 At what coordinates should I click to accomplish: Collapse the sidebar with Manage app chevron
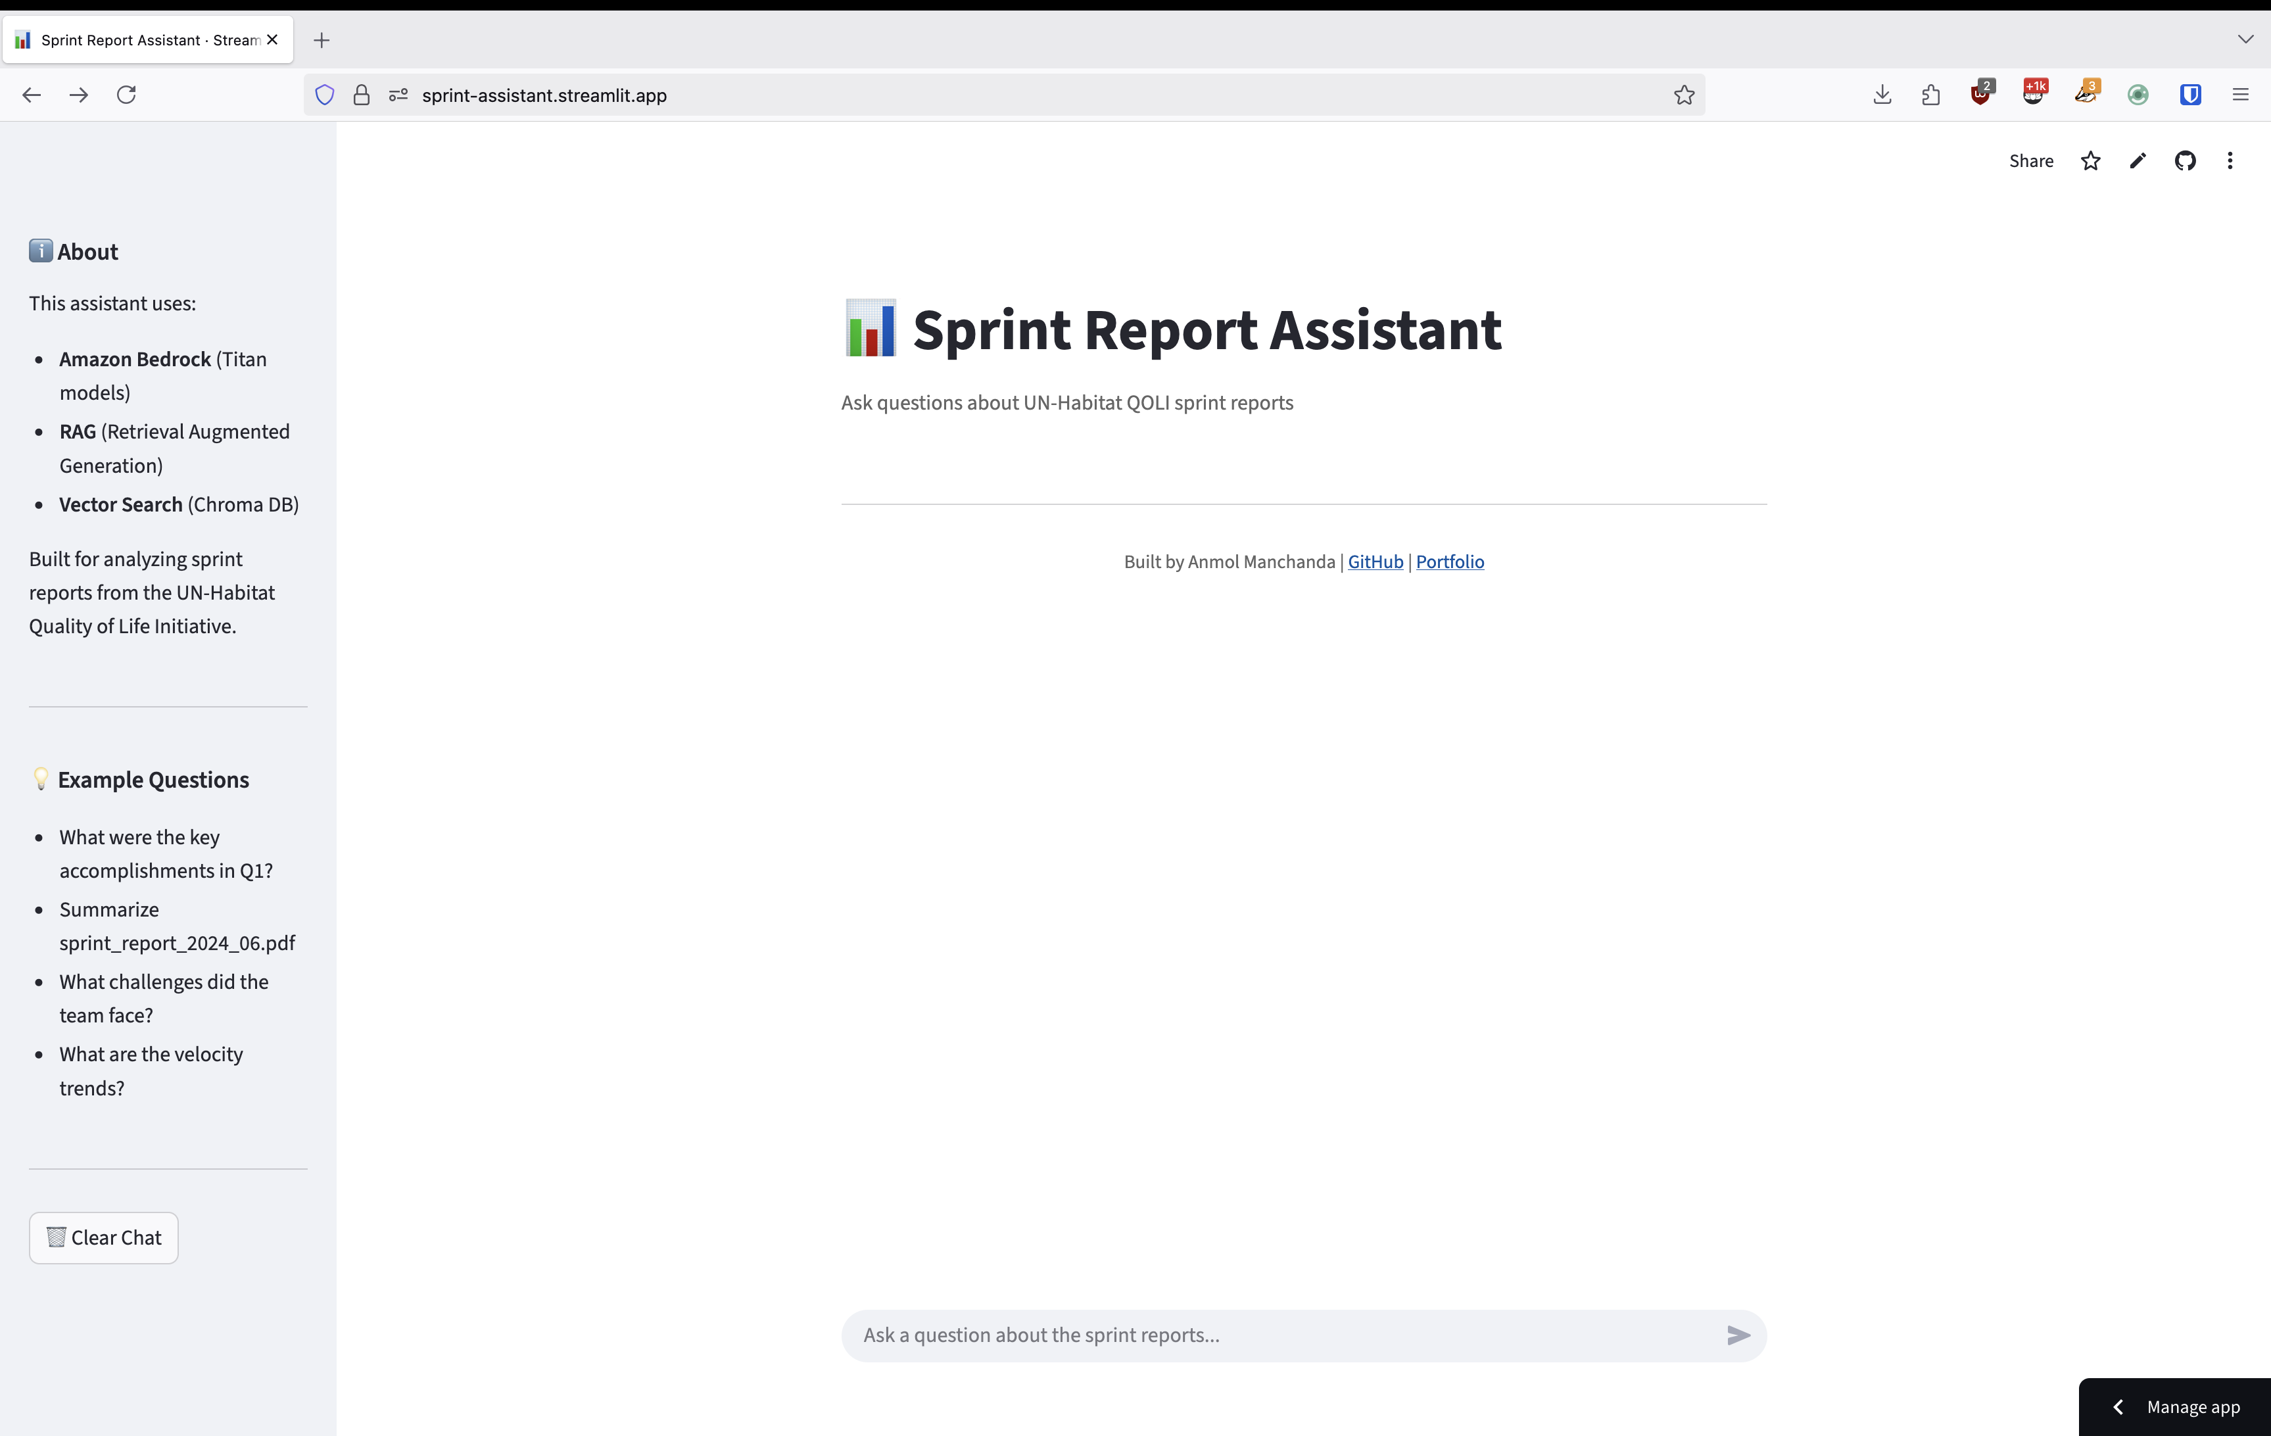[2118, 1406]
